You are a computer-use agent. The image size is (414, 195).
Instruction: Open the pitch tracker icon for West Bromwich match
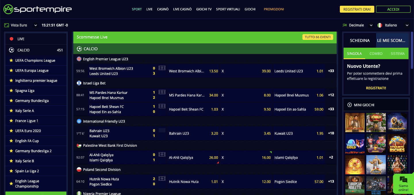point(162,68)
